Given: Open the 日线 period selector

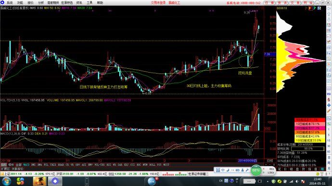Looking at the screenshot, I should point(270,161).
